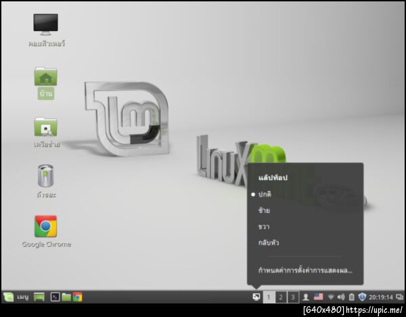This screenshot has width=406, height=317.
Task: Click the window list icon at panel end
Action: (399, 297)
